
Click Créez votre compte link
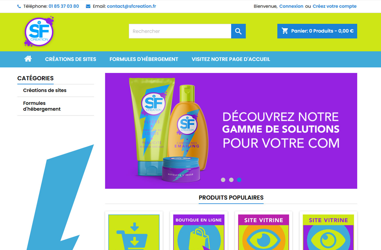[334, 6]
